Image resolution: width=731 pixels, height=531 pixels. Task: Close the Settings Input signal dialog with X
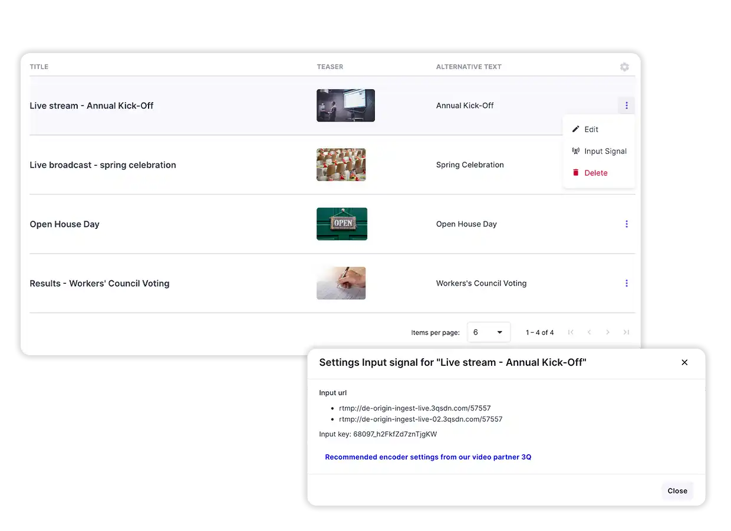684,362
